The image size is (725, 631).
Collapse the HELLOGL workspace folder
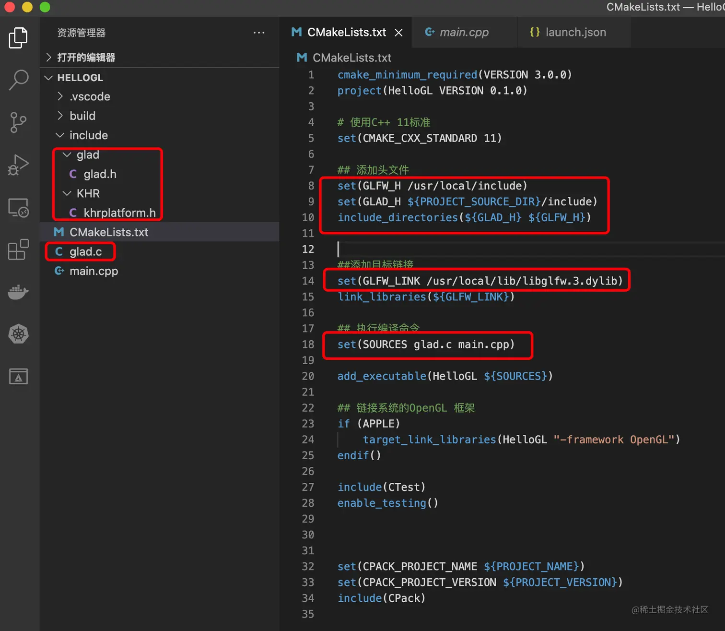159,78
